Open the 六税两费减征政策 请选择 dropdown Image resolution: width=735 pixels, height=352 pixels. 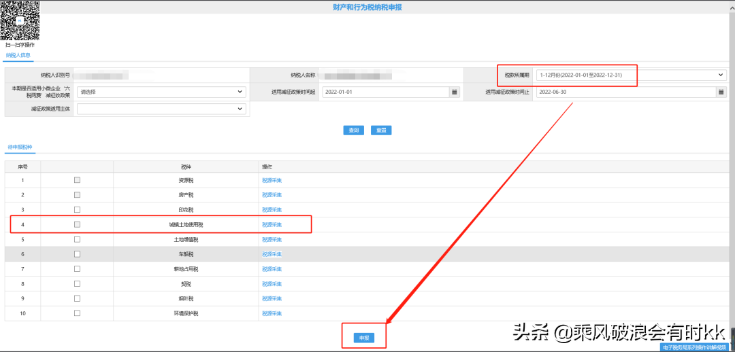point(161,92)
